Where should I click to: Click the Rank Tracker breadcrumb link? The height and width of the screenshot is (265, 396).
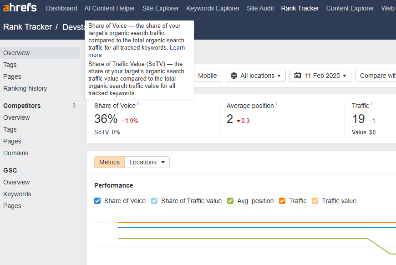(x=27, y=27)
